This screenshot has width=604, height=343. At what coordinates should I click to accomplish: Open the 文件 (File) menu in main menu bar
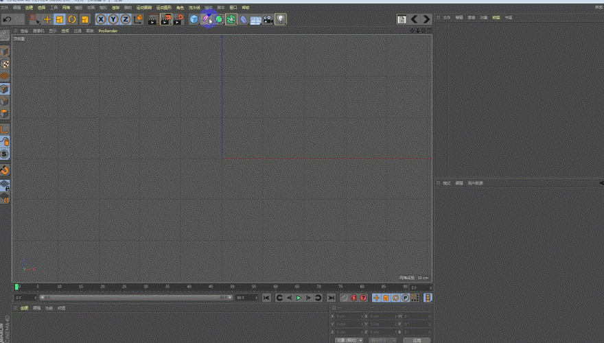[x=5, y=8]
